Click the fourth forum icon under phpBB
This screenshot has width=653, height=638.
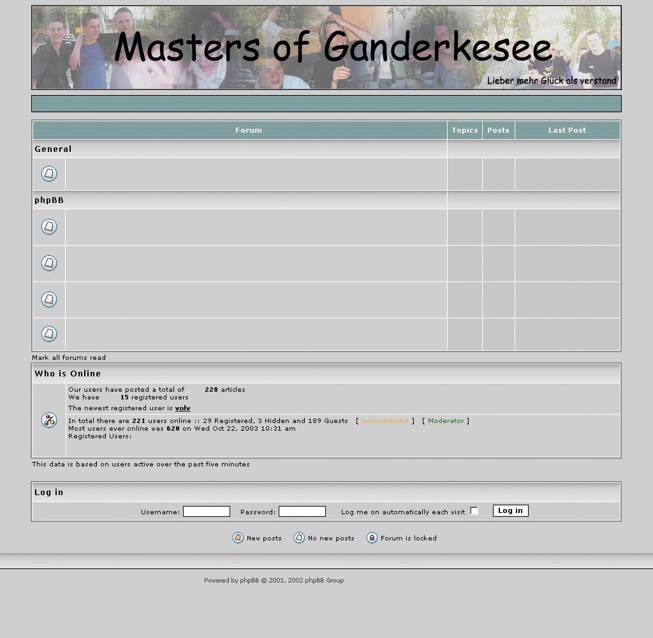49,334
